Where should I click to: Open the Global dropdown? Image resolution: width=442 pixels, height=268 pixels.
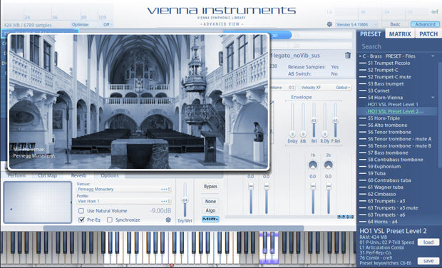pyautogui.click(x=343, y=88)
